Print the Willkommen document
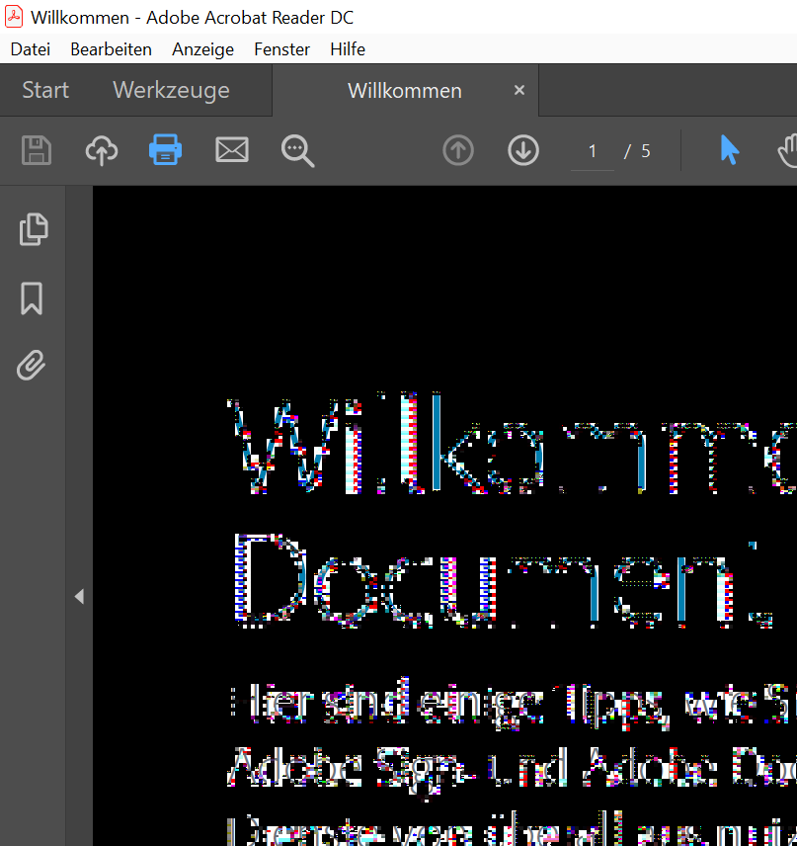The width and height of the screenshot is (797, 846). click(165, 150)
